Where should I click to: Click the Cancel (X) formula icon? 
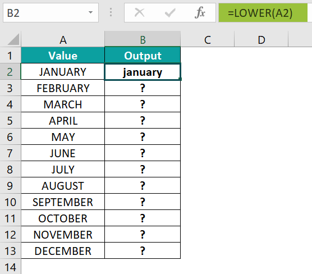[139, 12]
